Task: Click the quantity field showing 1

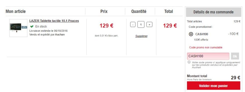Action: coord(141,25)
